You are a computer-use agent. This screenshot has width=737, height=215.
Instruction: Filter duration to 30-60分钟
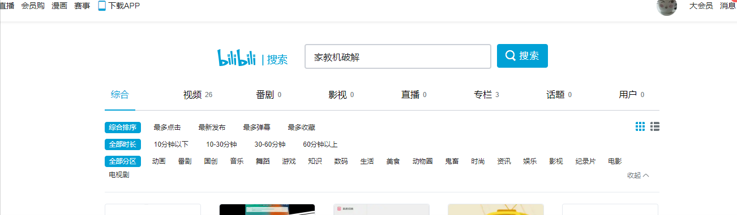click(x=270, y=144)
